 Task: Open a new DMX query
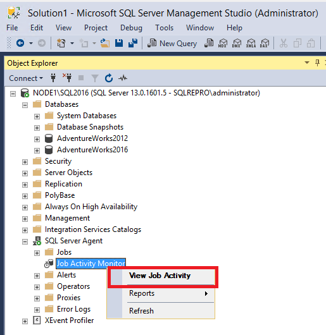tap(237, 43)
